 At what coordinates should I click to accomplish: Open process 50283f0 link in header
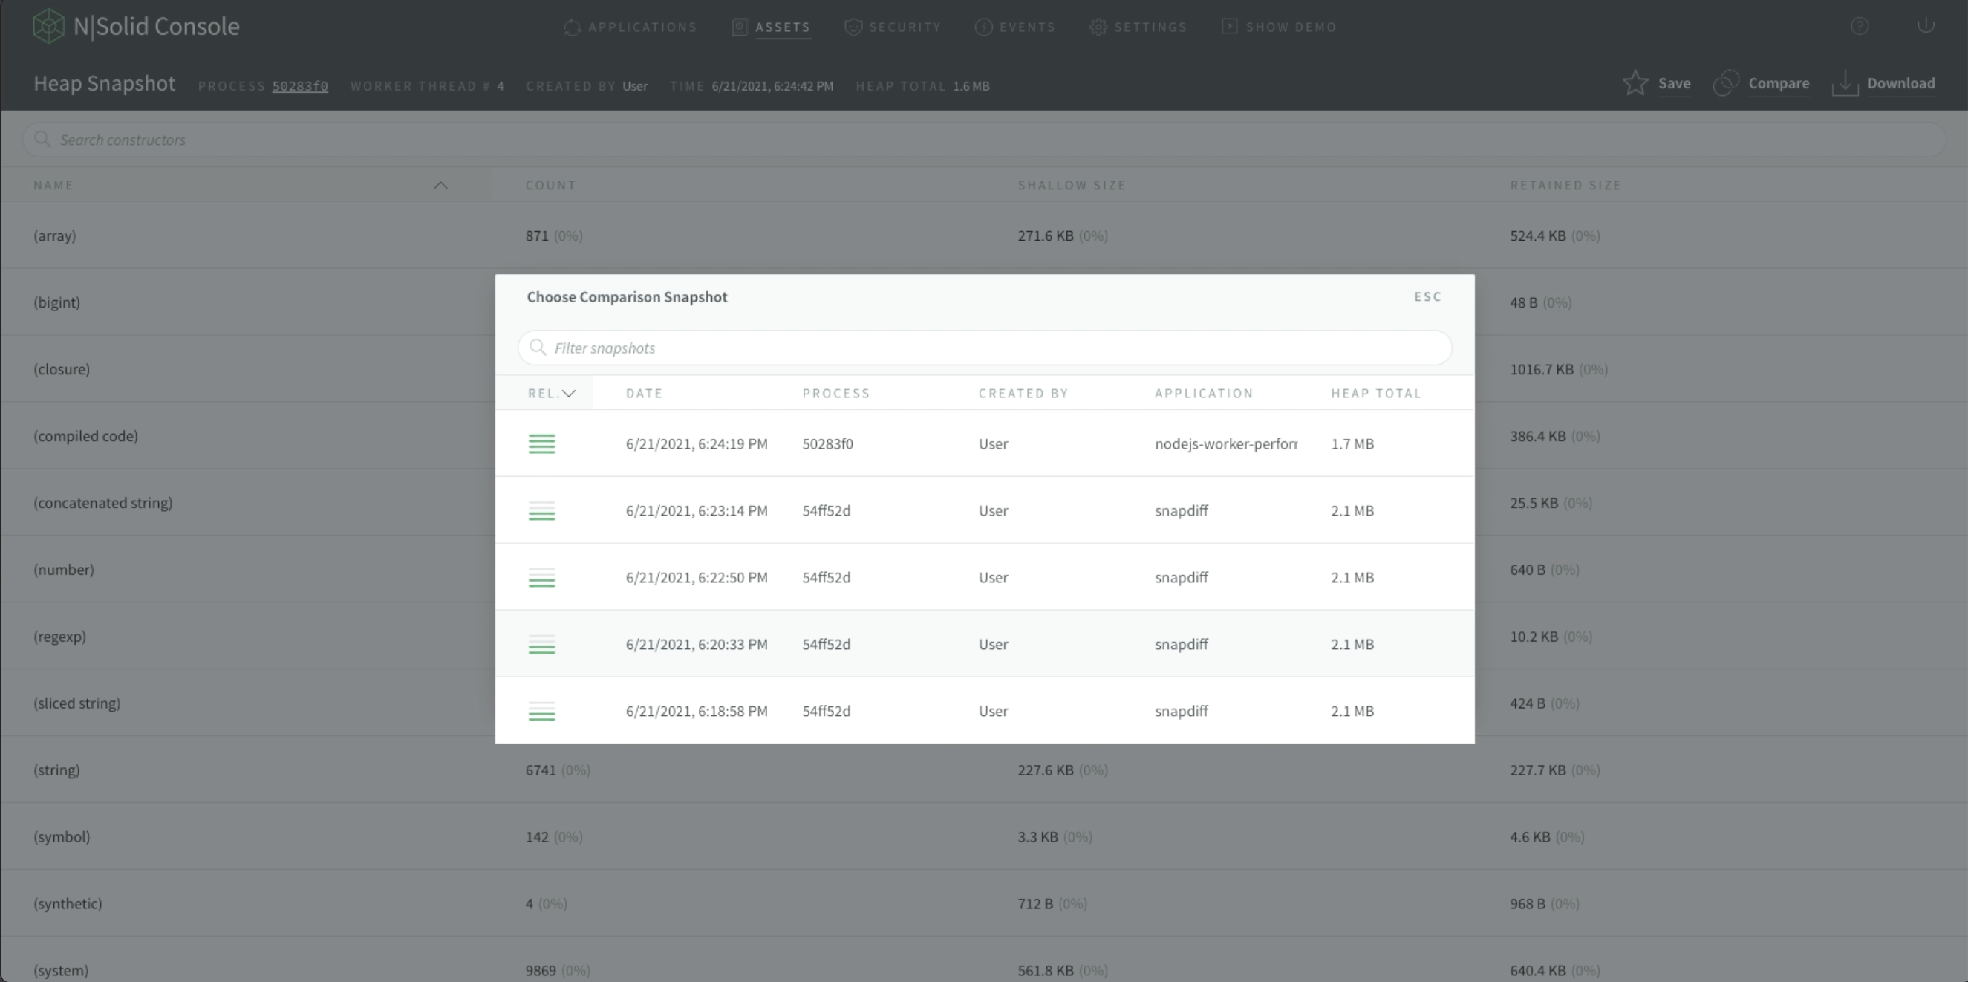(x=300, y=86)
